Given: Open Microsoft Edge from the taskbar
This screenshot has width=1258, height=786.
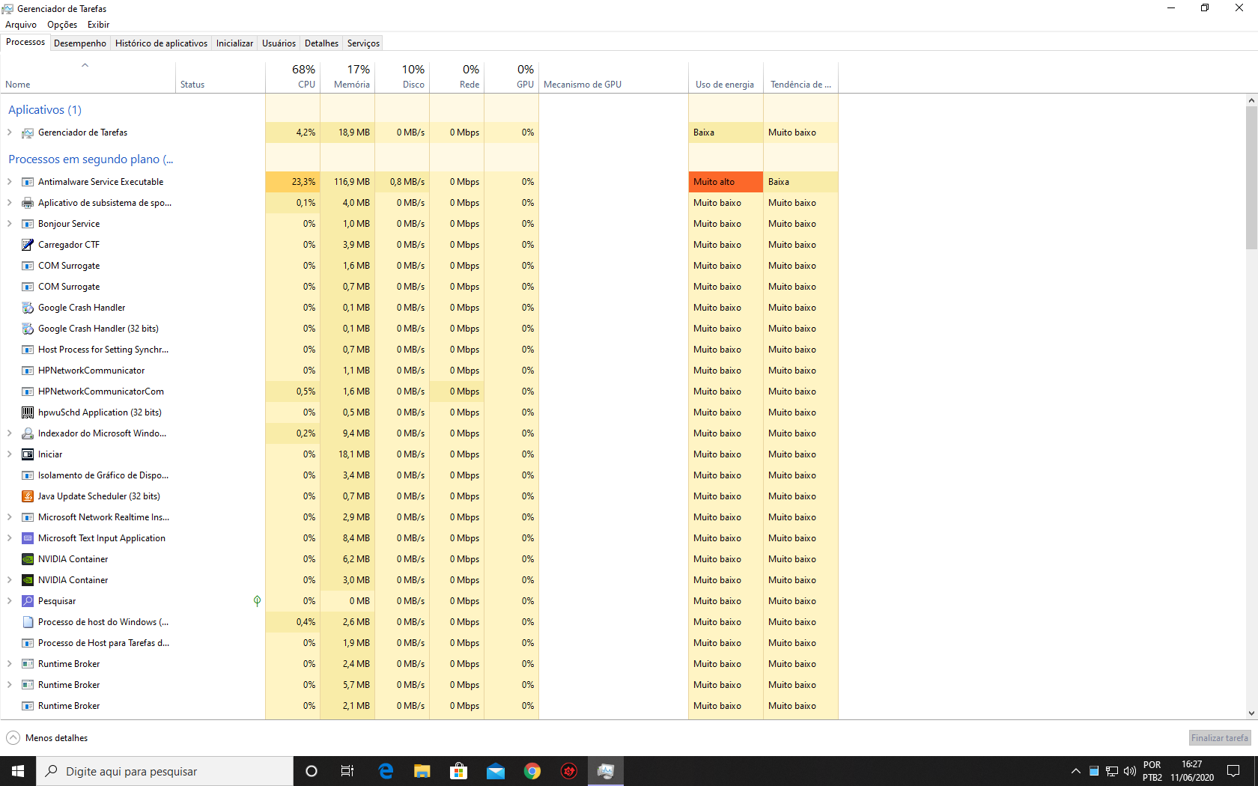Looking at the screenshot, I should (386, 771).
